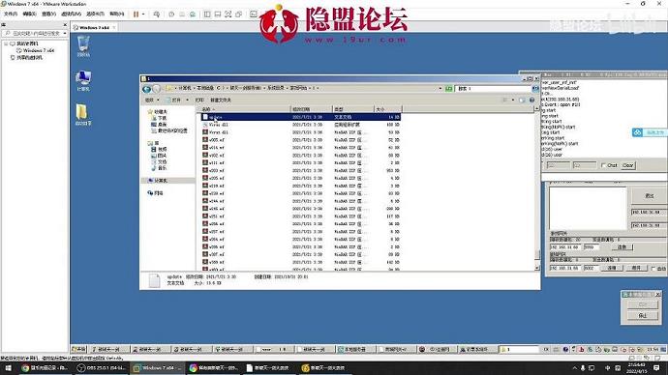Open the first VMware menu bar item
Image resolution: width=668 pixels, height=375 pixels.
11,14
